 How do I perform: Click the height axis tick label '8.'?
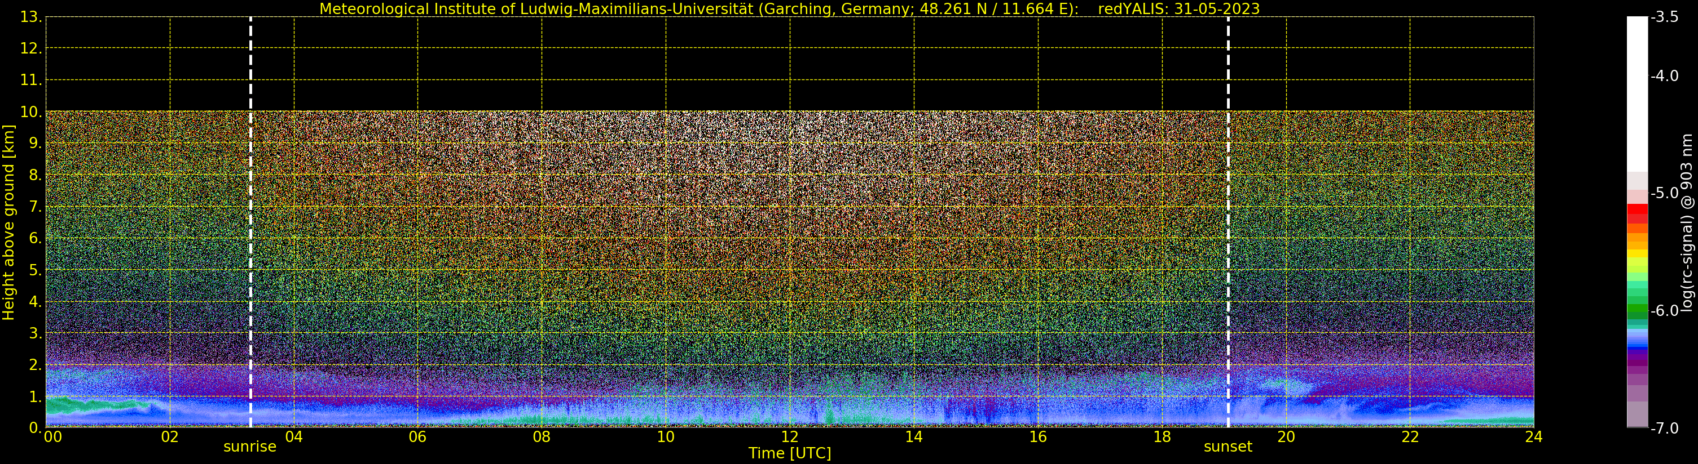pyautogui.click(x=35, y=175)
